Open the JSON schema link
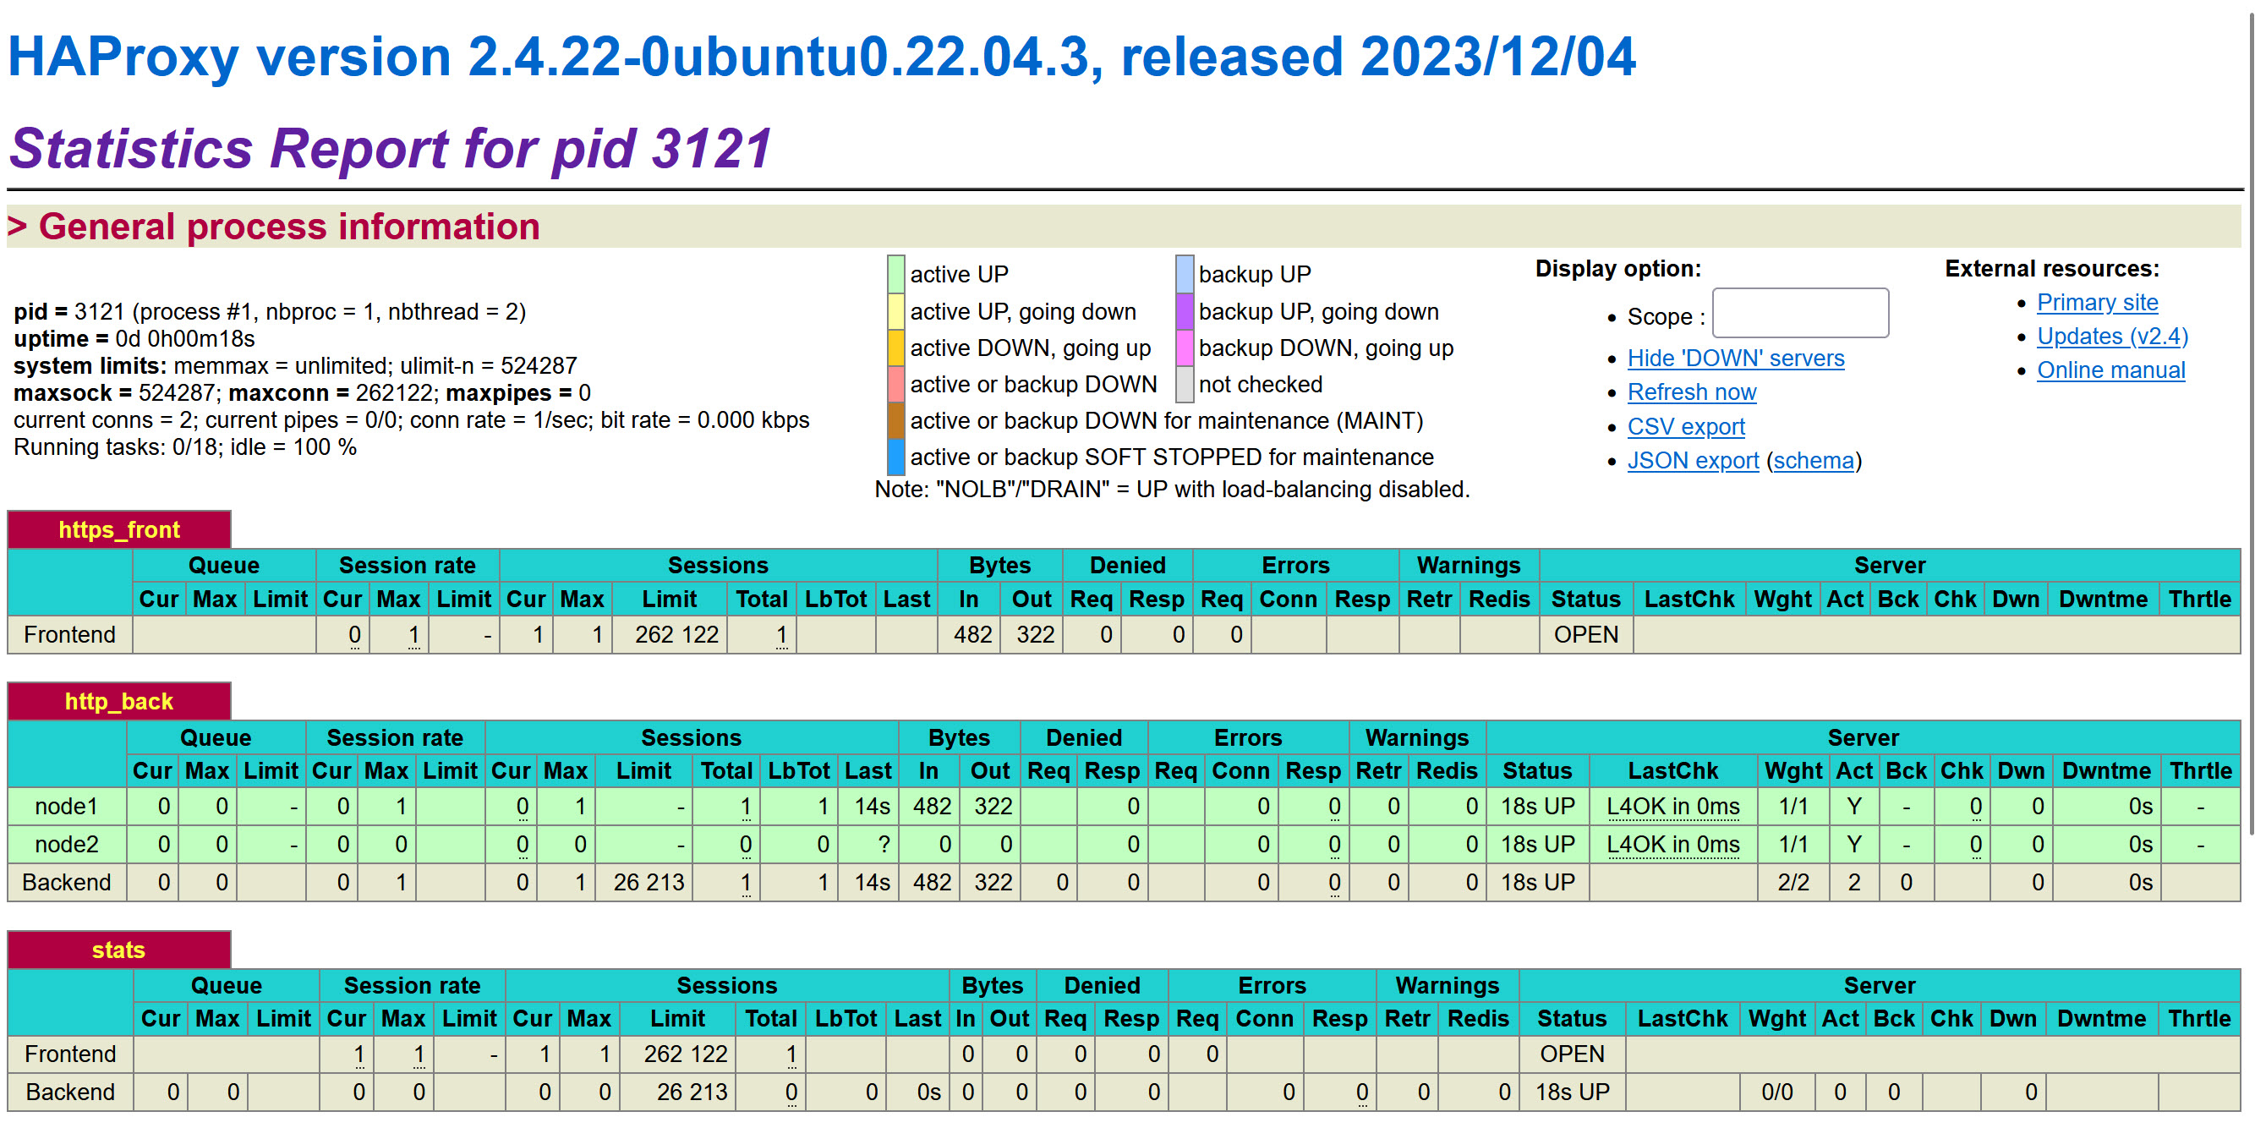The image size is (2255, 1128). tap(1813, 461)
